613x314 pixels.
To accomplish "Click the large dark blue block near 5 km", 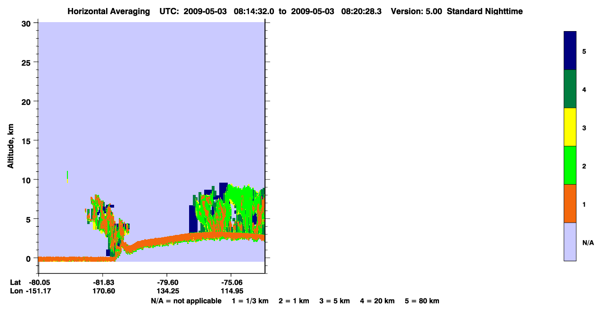I will tap(193, 219).
